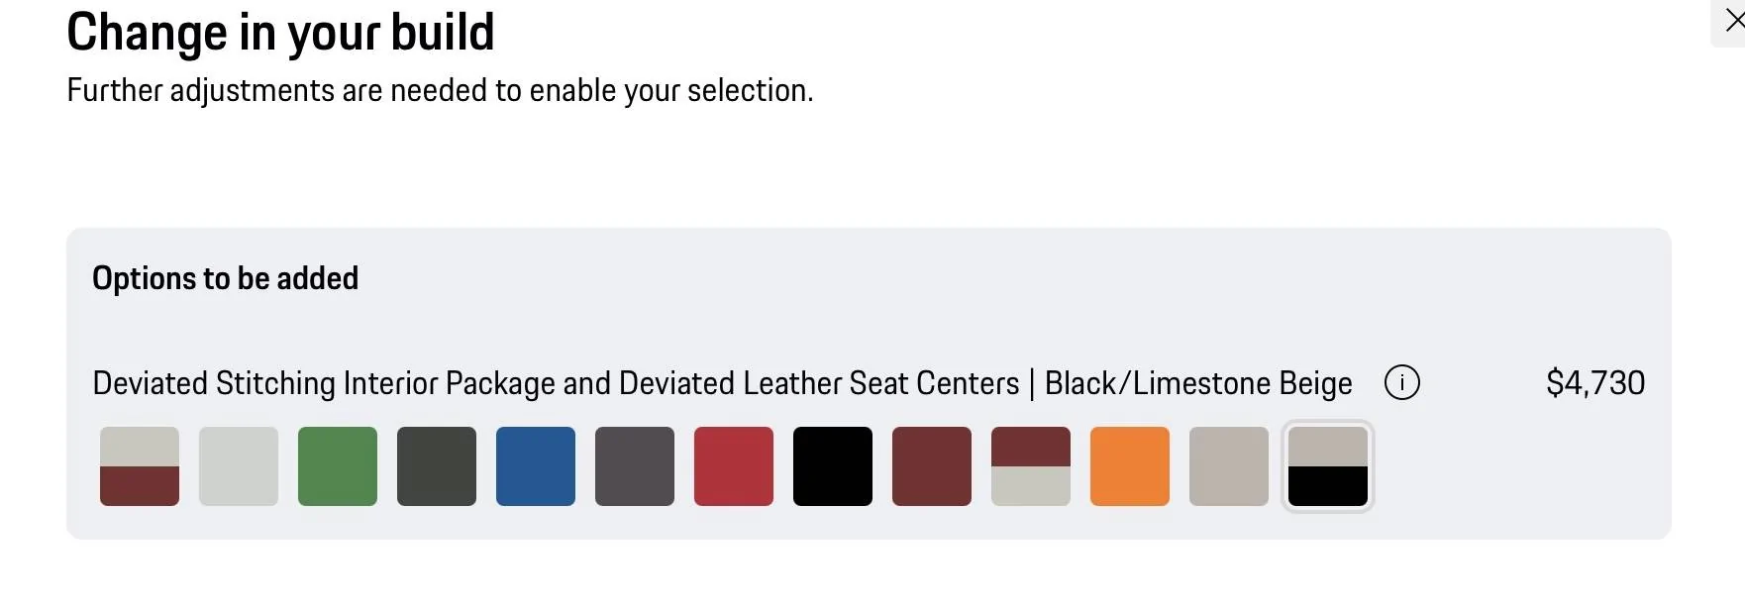Select the beige-over-black two-tone swatch
1745x609 pixels.
coord(1328,466)
